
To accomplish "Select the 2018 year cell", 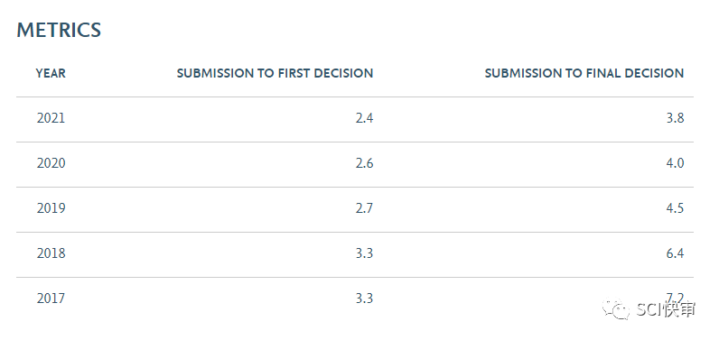I will pos(51,253).
